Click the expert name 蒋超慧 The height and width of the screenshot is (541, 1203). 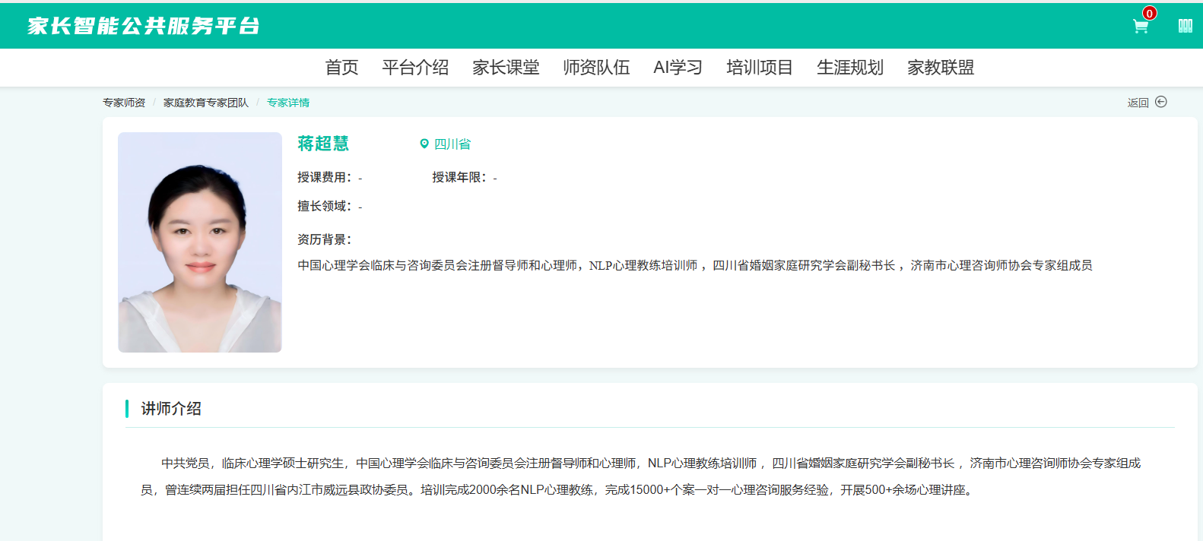pyautogui.click(x=323, y=144)
